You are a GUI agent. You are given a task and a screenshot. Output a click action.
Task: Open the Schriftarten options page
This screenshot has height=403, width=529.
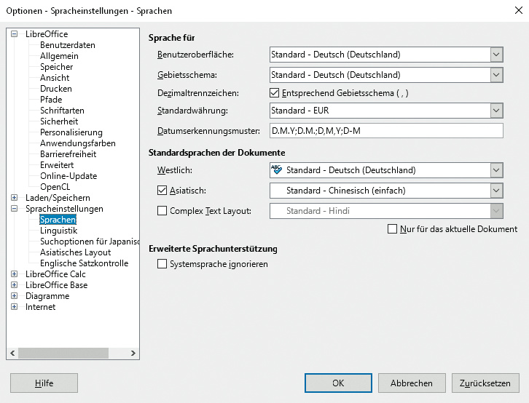pyautogui.click(x=62, y=111)
